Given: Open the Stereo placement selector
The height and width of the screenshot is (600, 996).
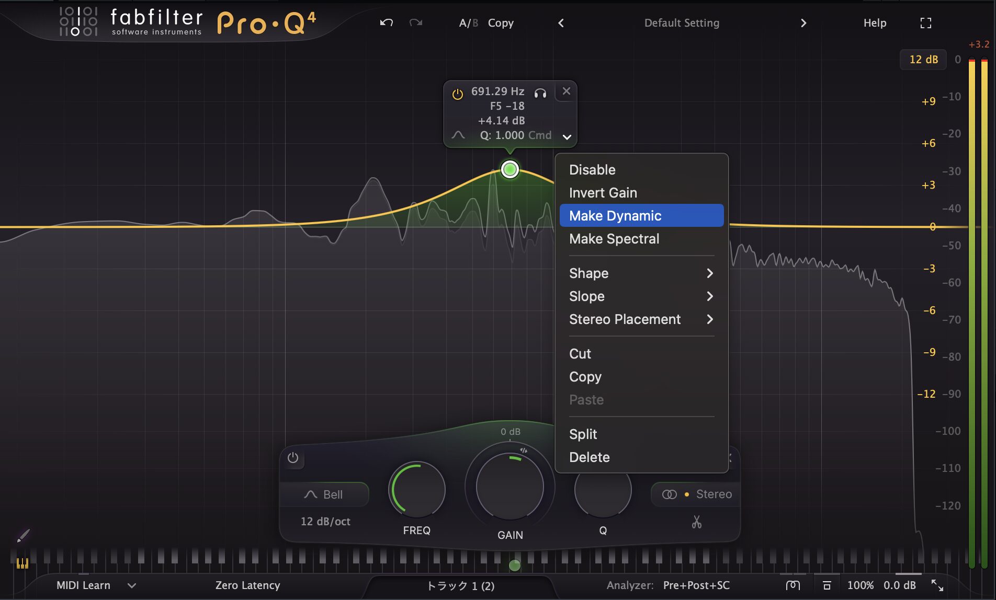Looking at the screenshot, I should point(697,494).
